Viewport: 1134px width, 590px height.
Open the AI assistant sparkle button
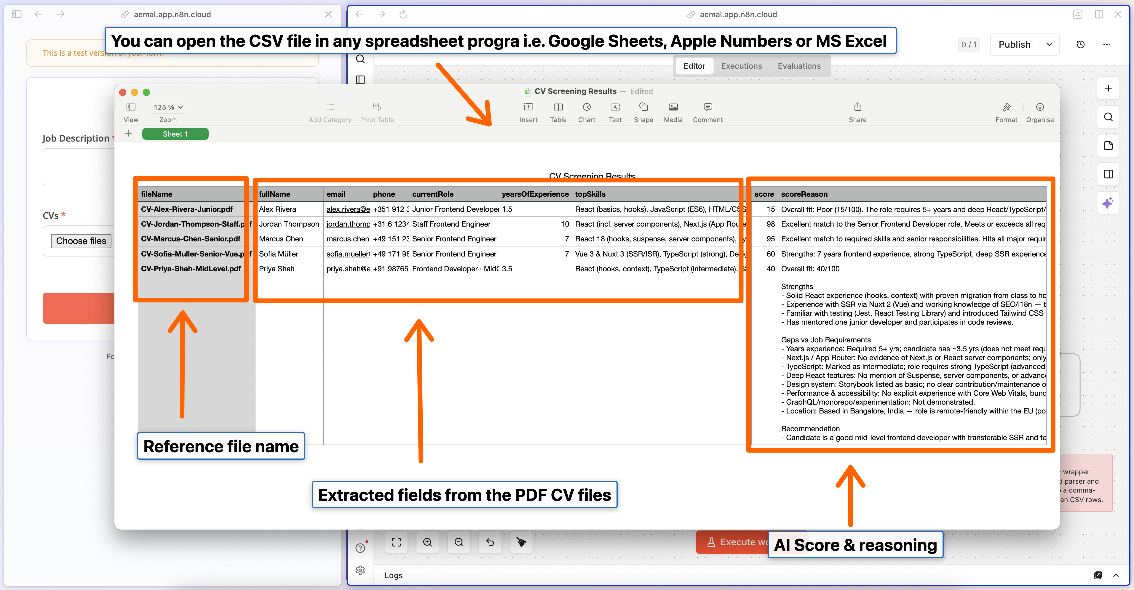(1108, 203)
